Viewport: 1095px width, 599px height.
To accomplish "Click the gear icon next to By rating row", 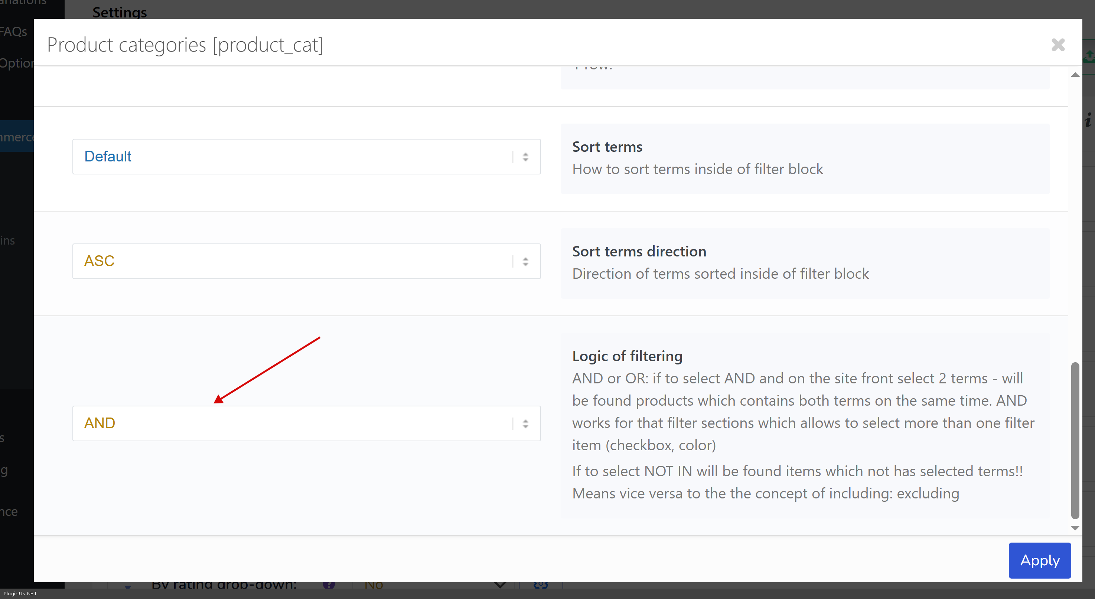I will pos(540,585).
